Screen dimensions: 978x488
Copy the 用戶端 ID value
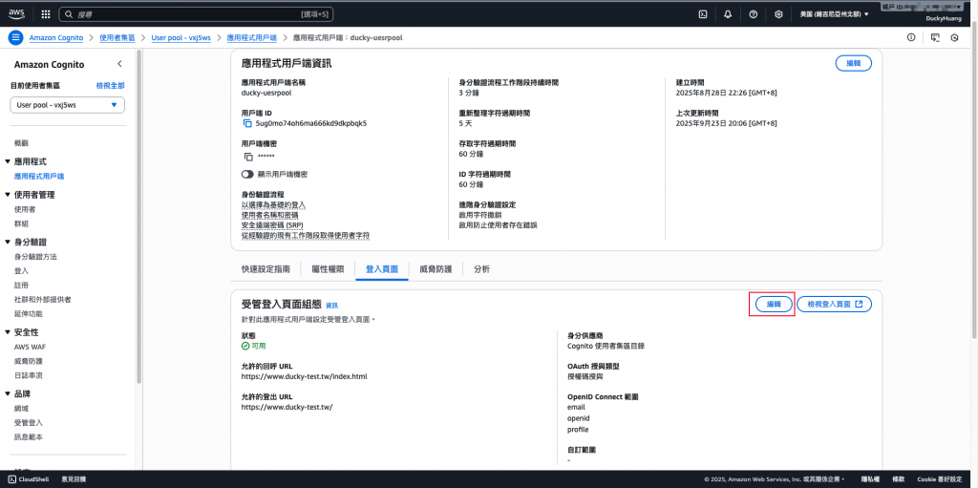pos(247,123)
